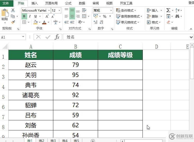
Task: Toggle Underline formatting
Action: pos(35,16)
